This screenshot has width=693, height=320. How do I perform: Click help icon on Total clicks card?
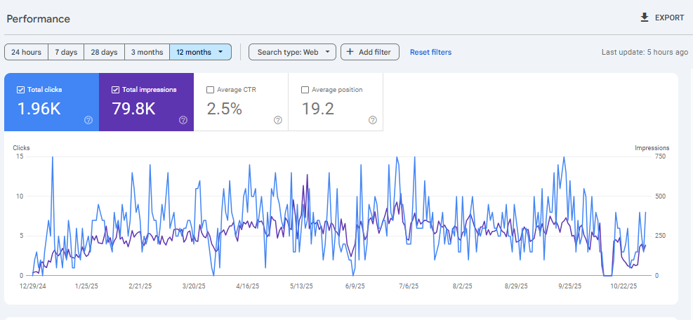88,120
